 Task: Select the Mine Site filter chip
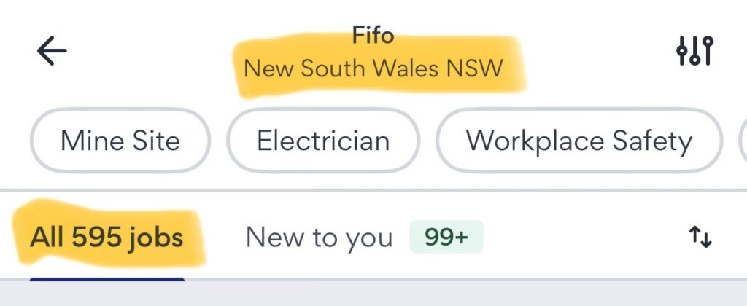click(x=120, y=141)
